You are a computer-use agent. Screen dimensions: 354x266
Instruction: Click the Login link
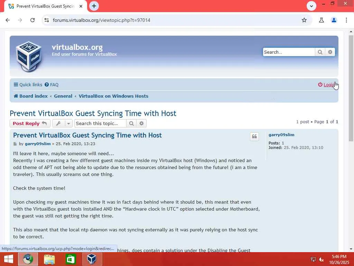[326, 85]
